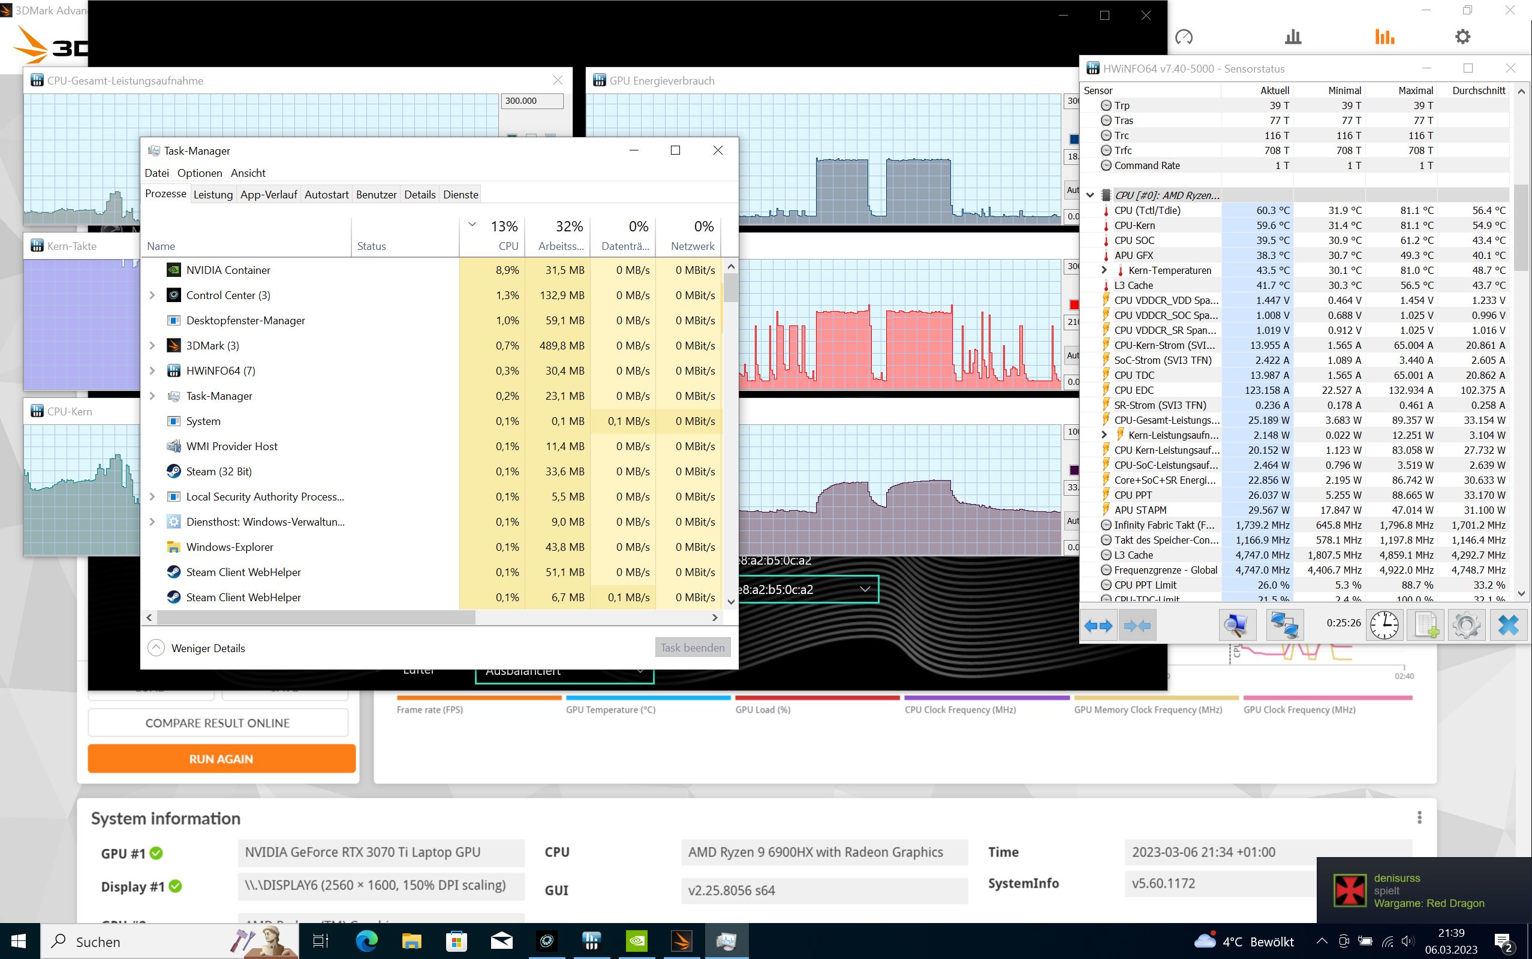Click HWiNFO collapse-columns arrows icon

pos(1137,625)
